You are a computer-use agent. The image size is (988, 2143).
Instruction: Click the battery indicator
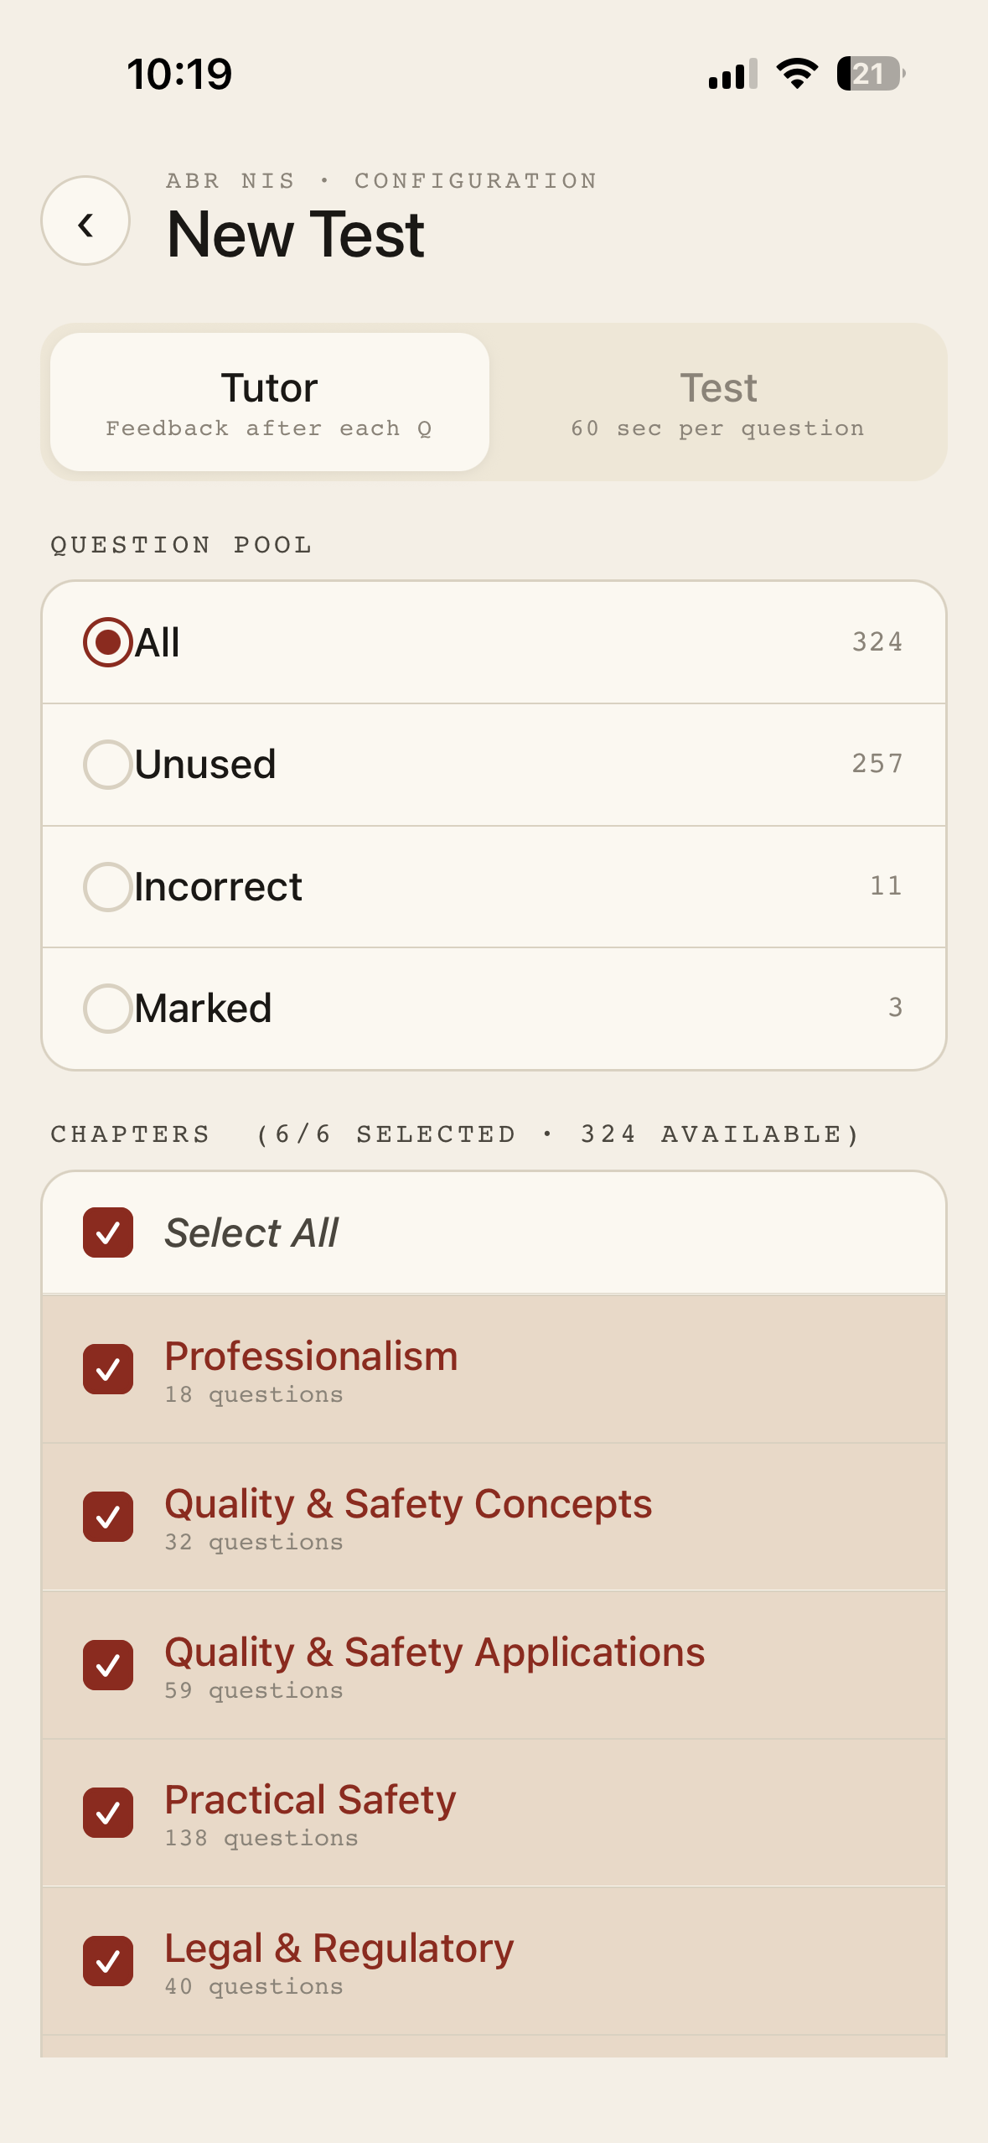tap(867, 75)
